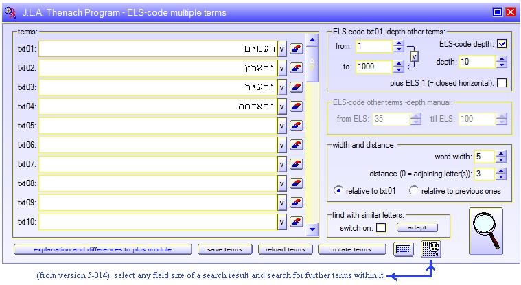Open the txt08 term dropdown
The image size is (521, 285).
pos(281,183)
